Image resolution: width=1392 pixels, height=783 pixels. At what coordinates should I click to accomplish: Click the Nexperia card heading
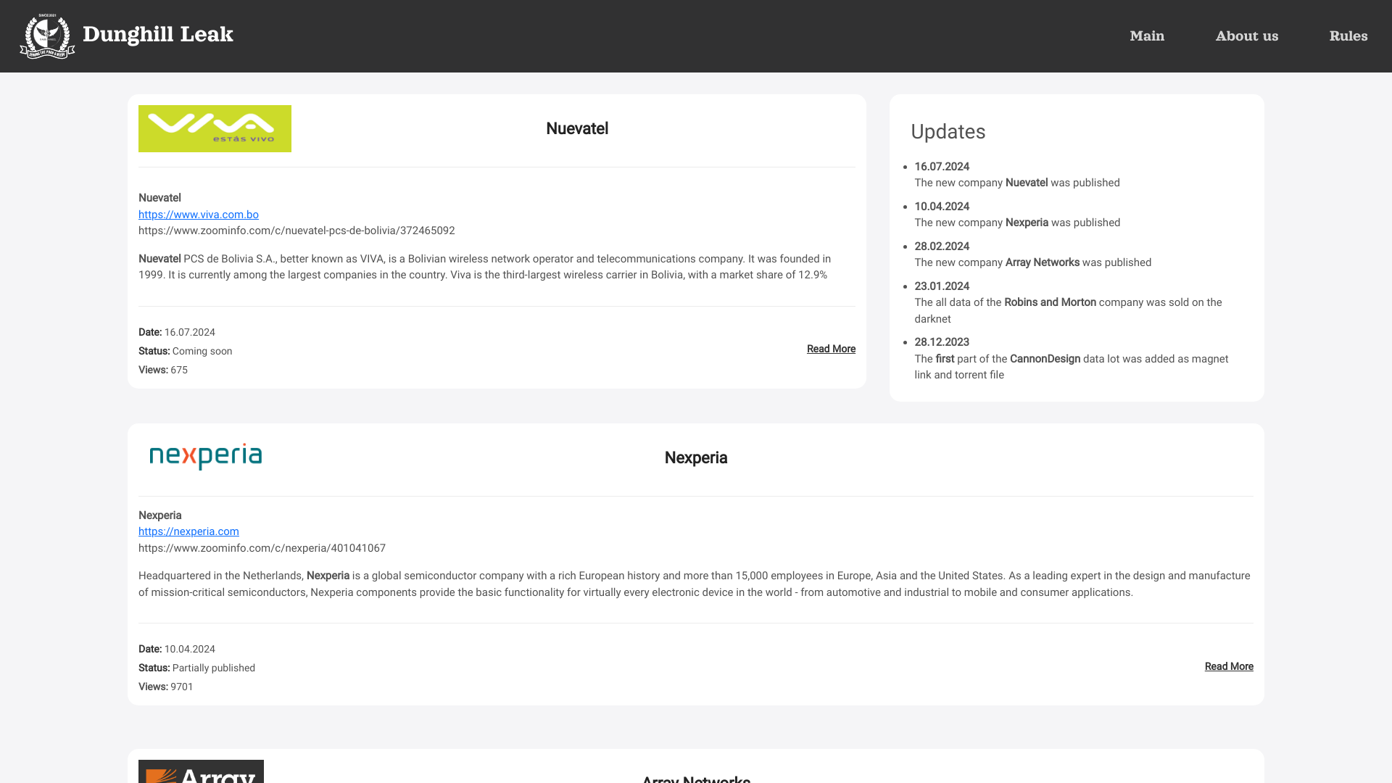click(695, 458)
